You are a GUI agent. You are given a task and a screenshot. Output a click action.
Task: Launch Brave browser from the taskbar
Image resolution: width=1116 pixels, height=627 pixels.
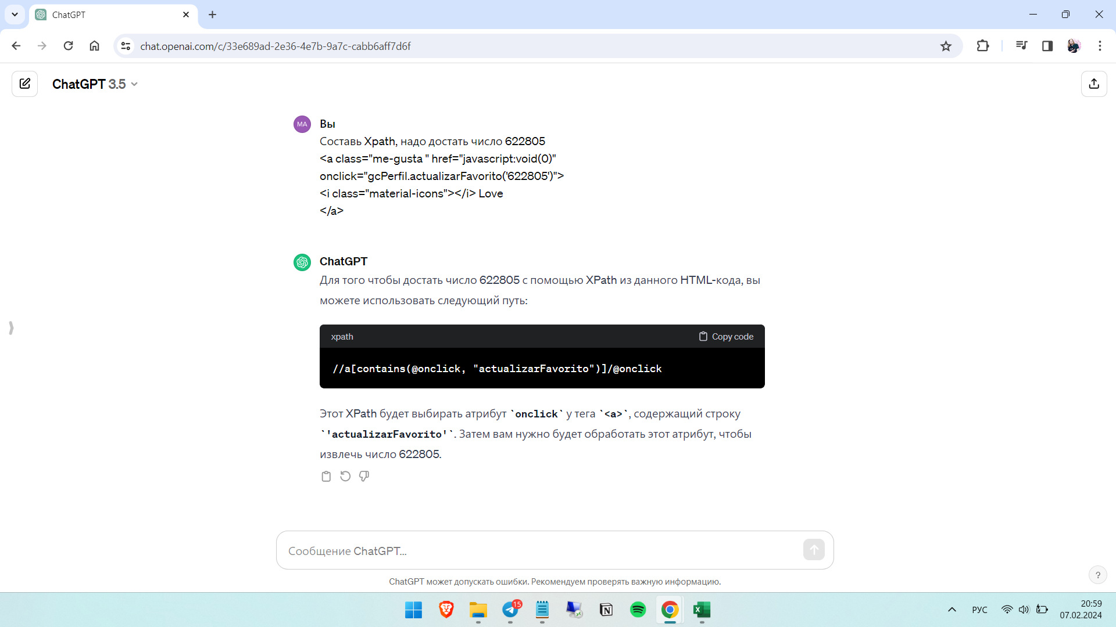click(446, 610)
